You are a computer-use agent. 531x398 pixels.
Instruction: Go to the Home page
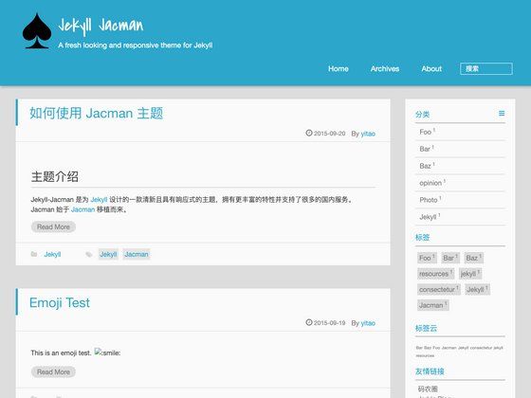[x=338, y=68]
